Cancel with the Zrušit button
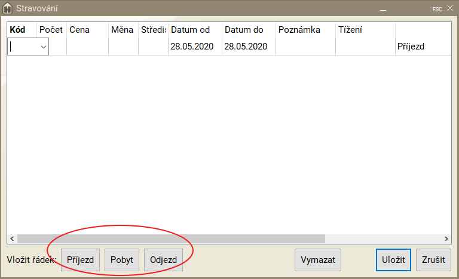This screenshot has width=459, height=279. [433, 260]
